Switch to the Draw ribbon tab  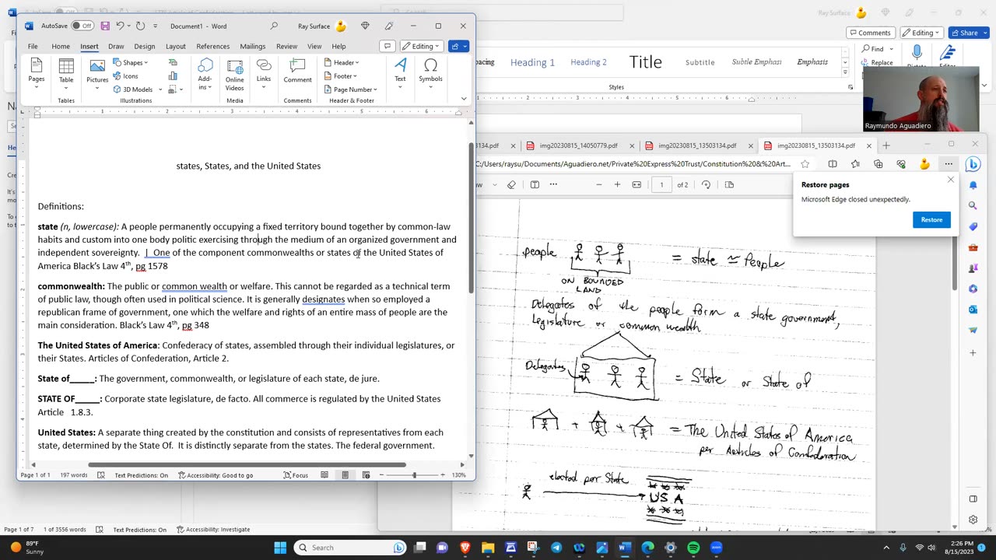(x=116, y=47)
